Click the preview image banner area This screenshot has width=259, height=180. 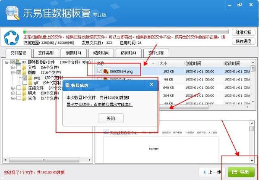click(x=161, y=149)
